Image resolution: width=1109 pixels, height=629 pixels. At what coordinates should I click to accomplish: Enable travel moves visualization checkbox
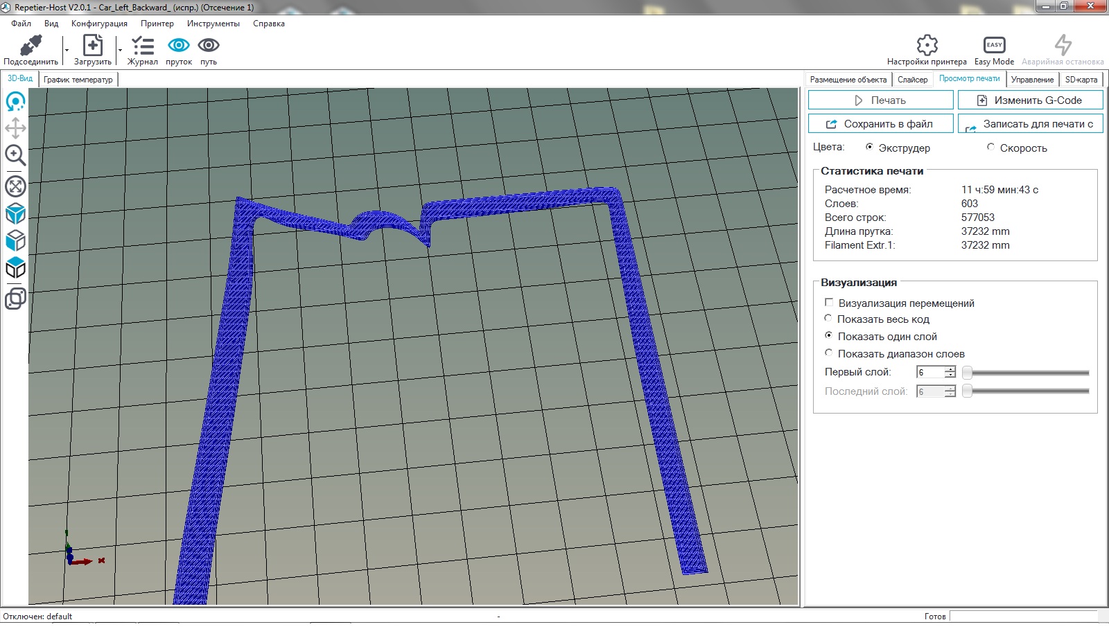(x=829, y=303)
